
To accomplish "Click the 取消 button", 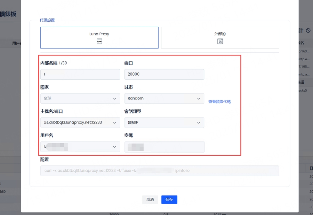I will click(150, 199).
